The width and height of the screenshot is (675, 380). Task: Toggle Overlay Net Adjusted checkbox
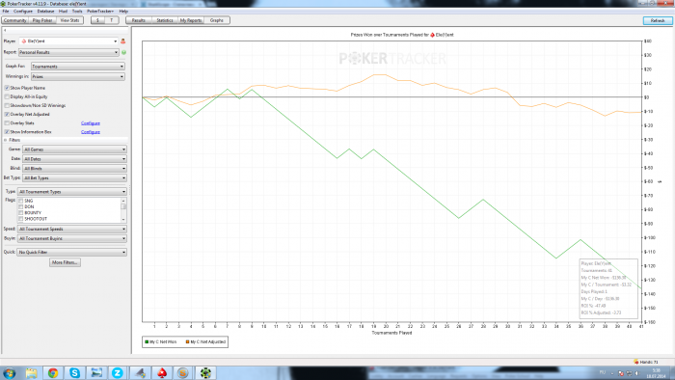point(7,115)
